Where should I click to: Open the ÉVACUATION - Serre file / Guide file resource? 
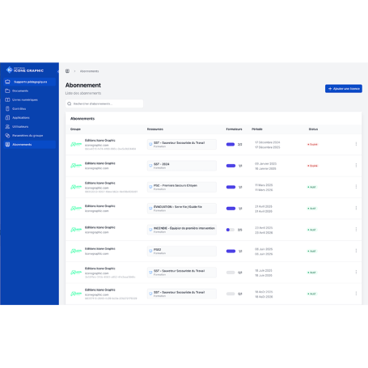coord(182,208)
